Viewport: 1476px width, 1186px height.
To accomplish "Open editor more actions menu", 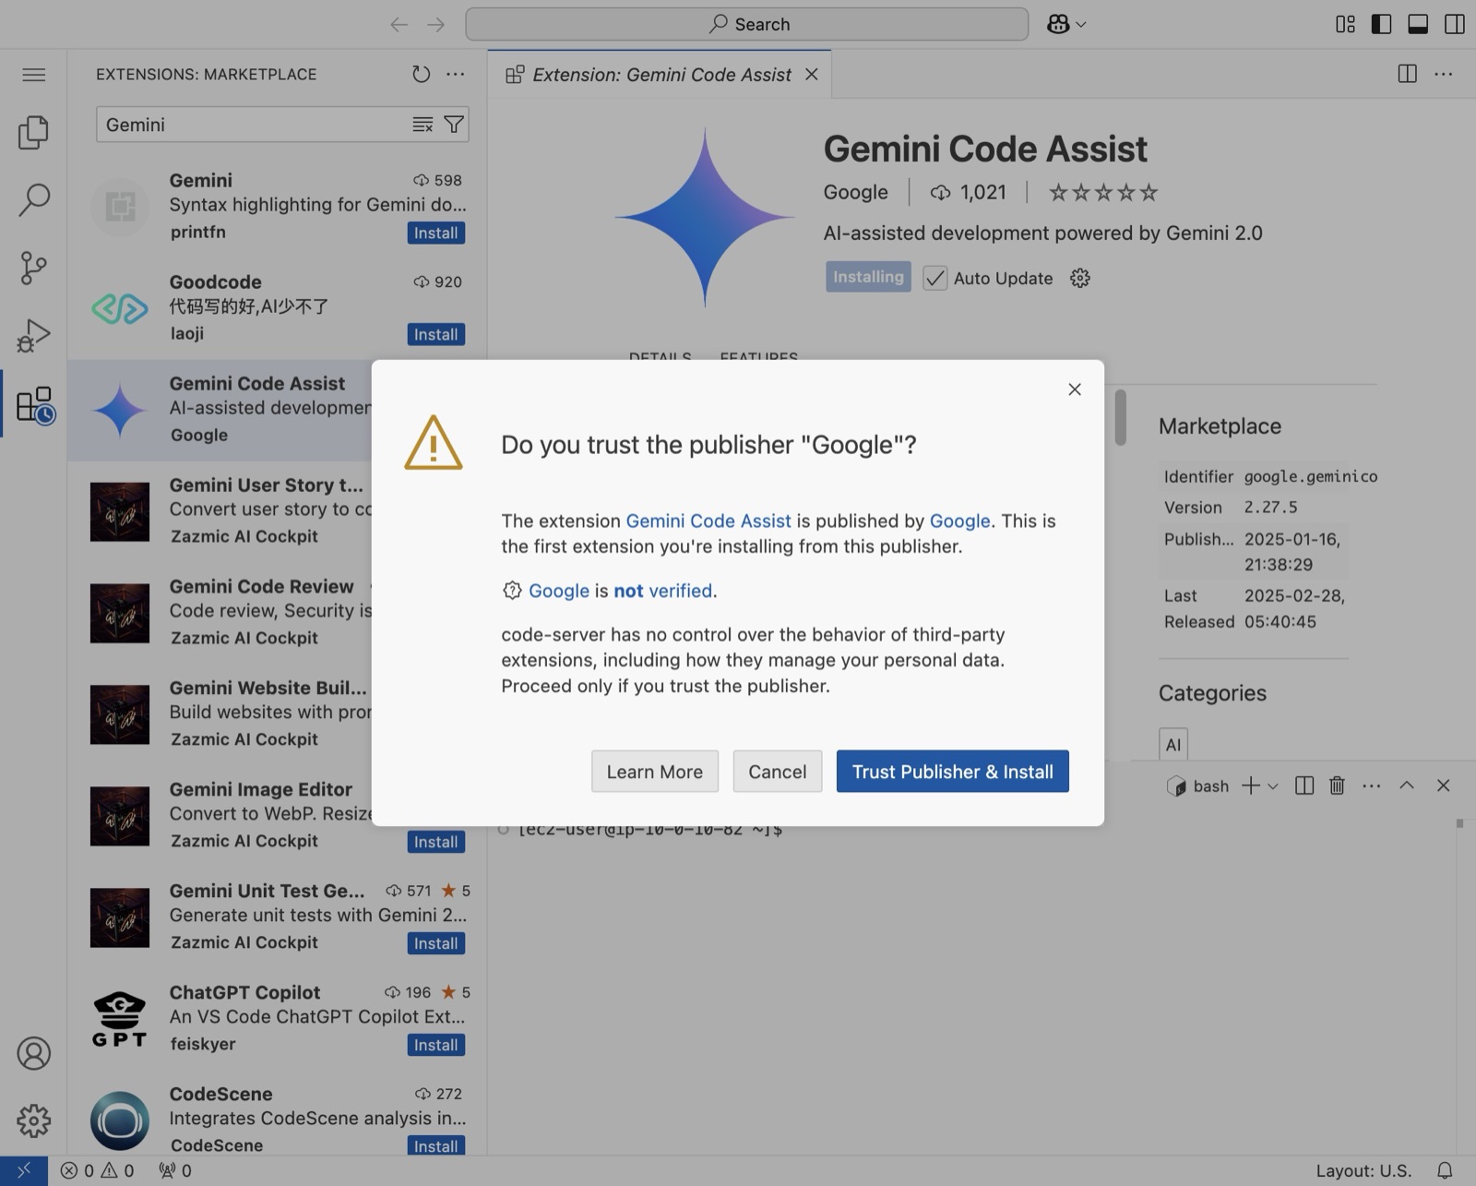I will coord(1444,75).
